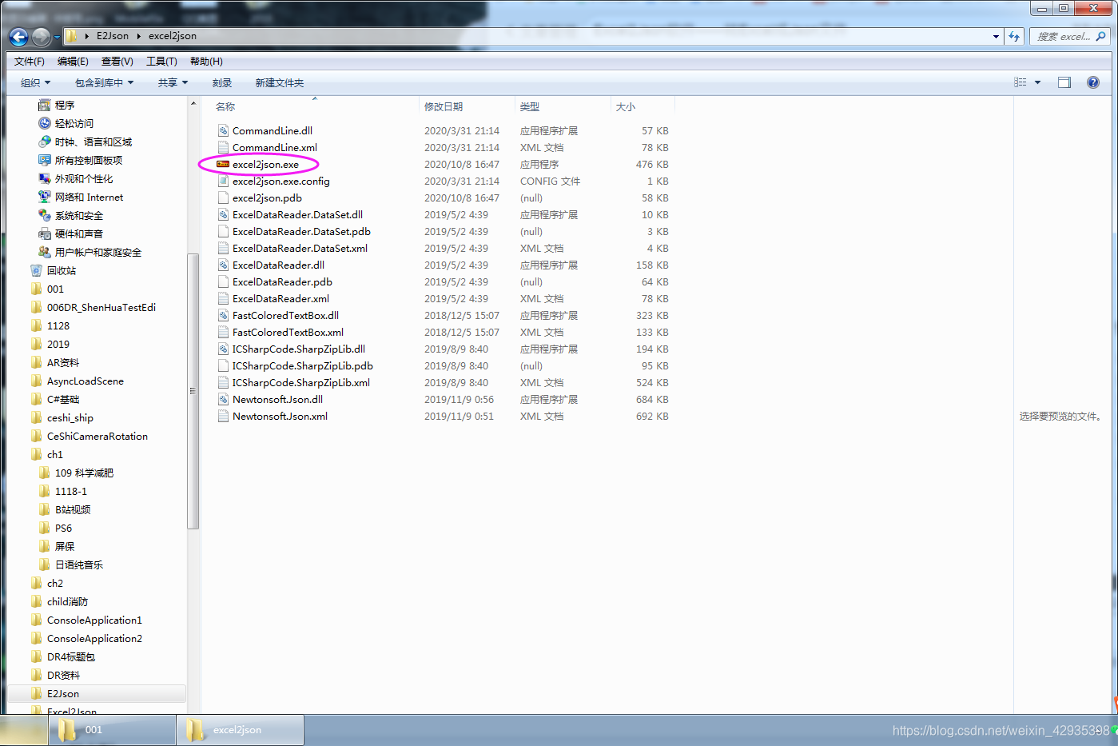Sort by the 大小 column header
This screenshot has width=1118, height=746.
pos(626,106)
